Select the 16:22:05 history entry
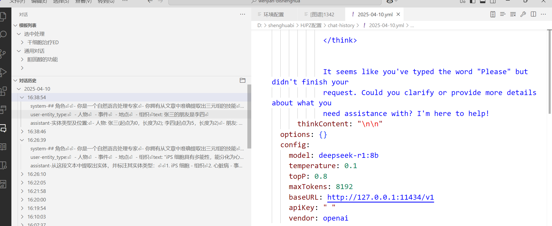Screen dimensions: 552x226 click(37, 183)
